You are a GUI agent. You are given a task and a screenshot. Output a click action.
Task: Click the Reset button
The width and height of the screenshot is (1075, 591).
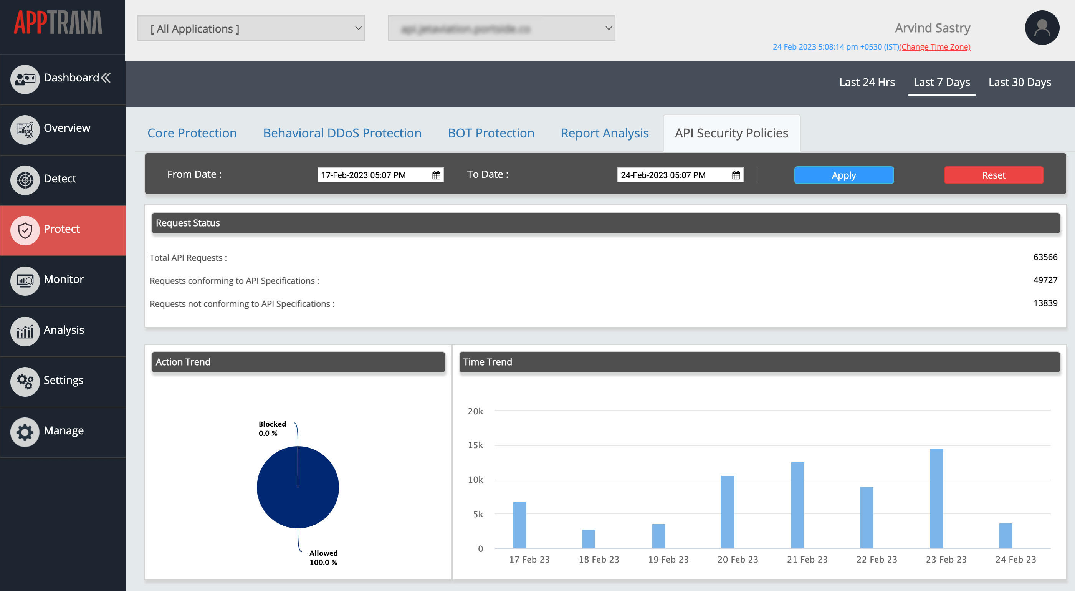click(994, 175)
